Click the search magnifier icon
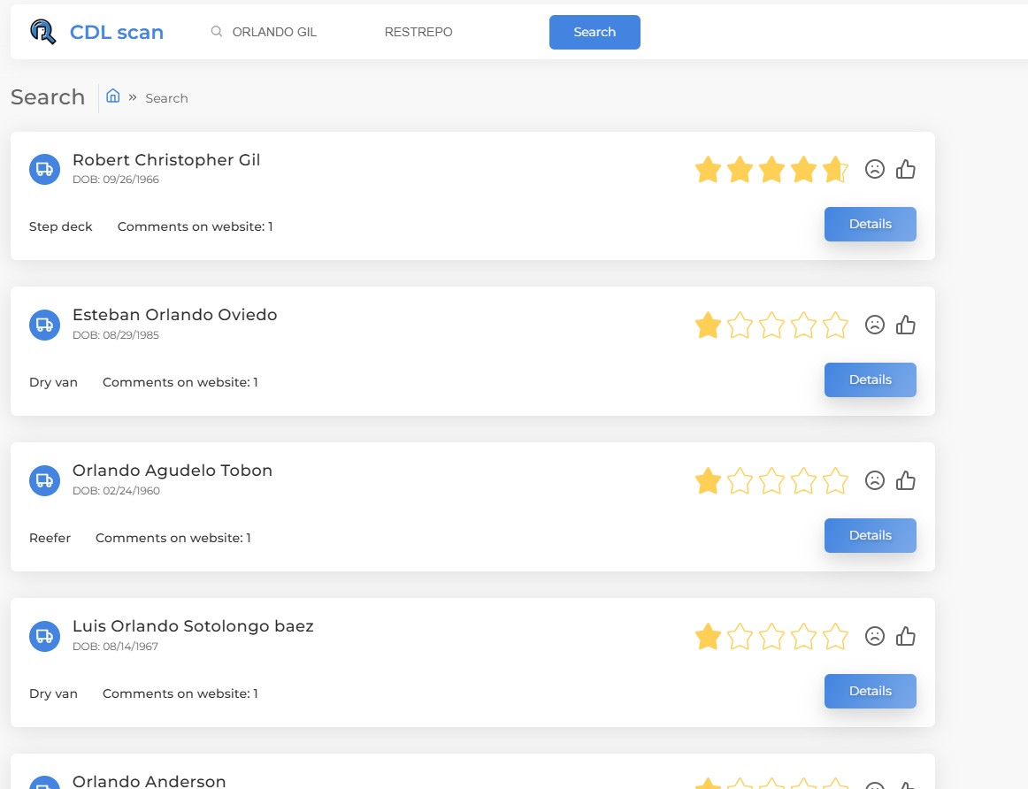This screenshot has width=1028, height=789. 216,32
